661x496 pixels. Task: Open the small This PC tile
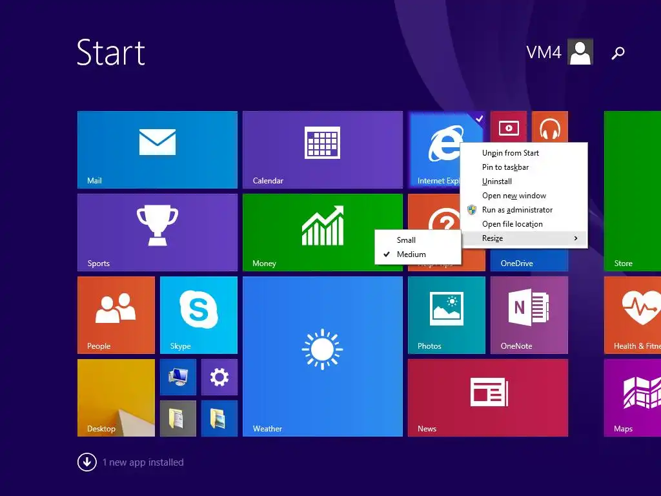tap(178, 377)
